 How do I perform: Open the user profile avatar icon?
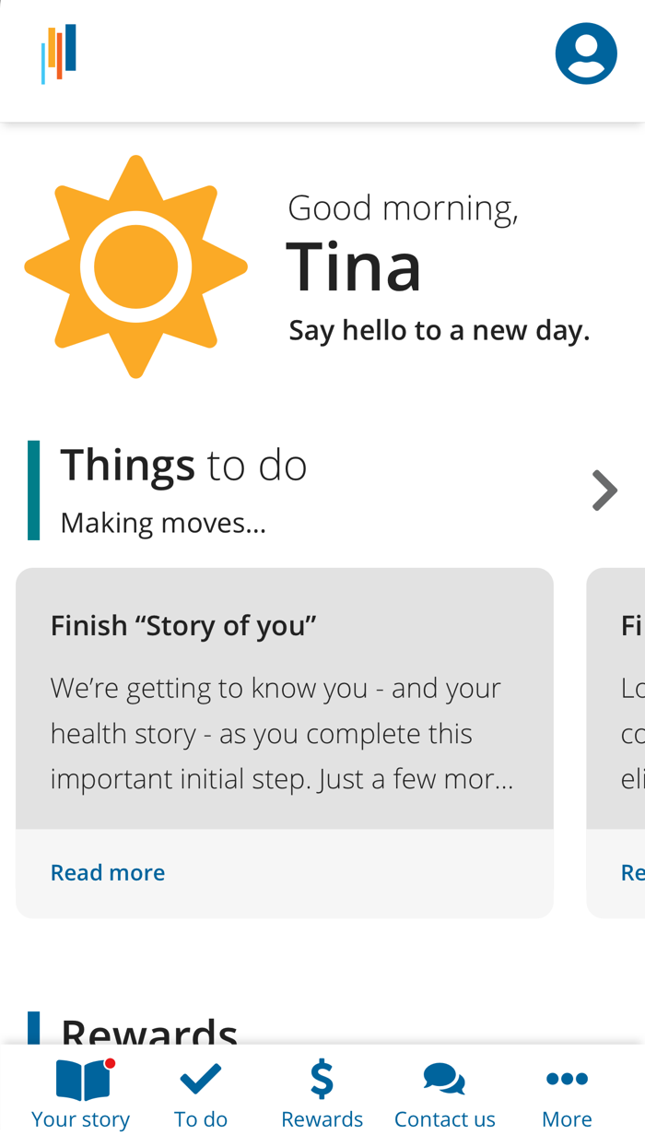pyautogui.click(x=586, y=53)
